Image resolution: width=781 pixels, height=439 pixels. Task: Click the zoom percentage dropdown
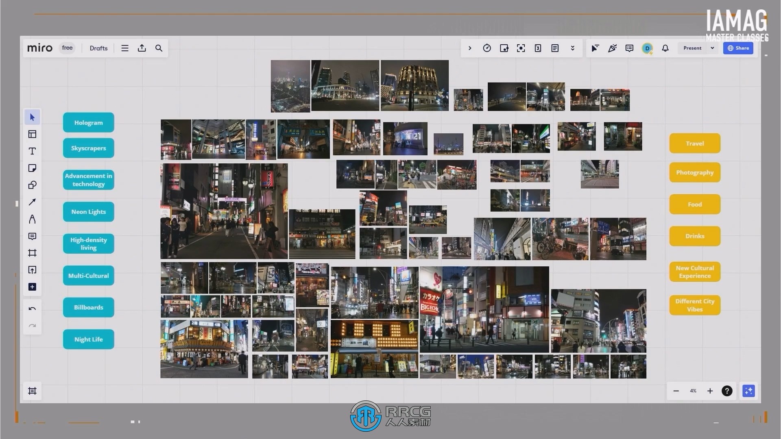pyautogui.click(x=692, y=391)
